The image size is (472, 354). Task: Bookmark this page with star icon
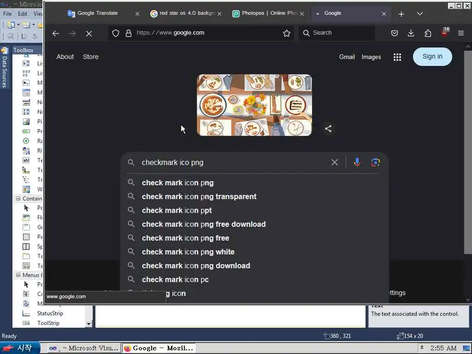(287, 33)
